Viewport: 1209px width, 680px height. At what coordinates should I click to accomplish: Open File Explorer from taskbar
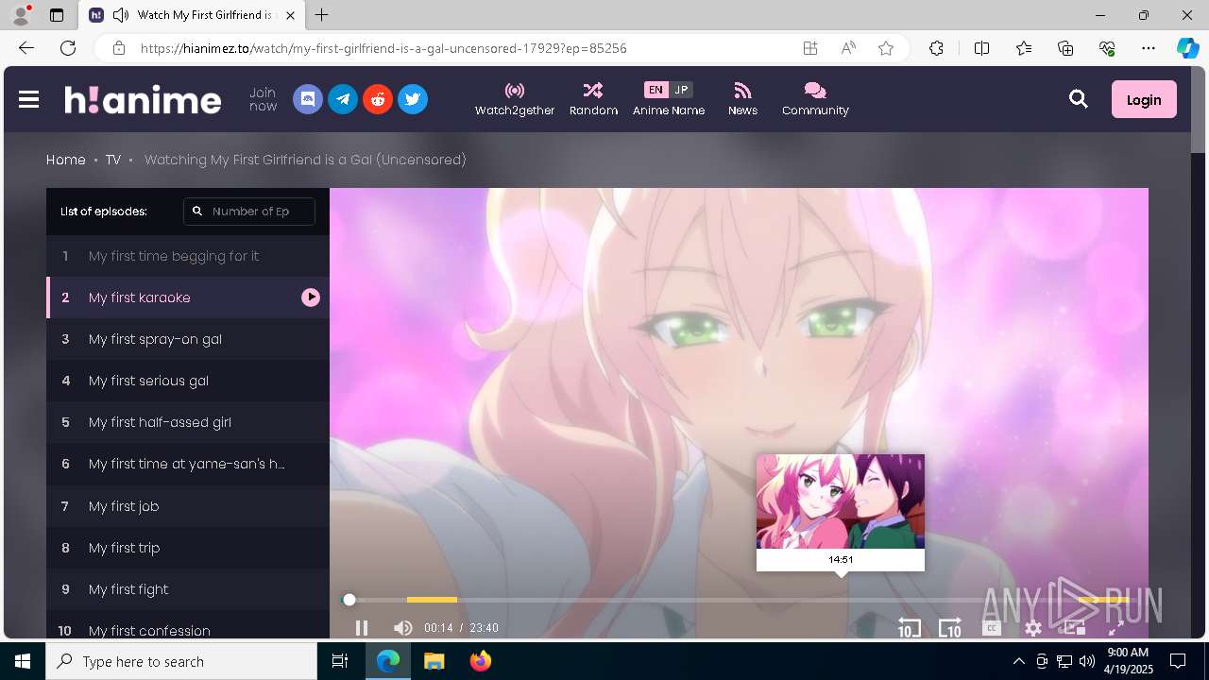click(x=434, y=661)
